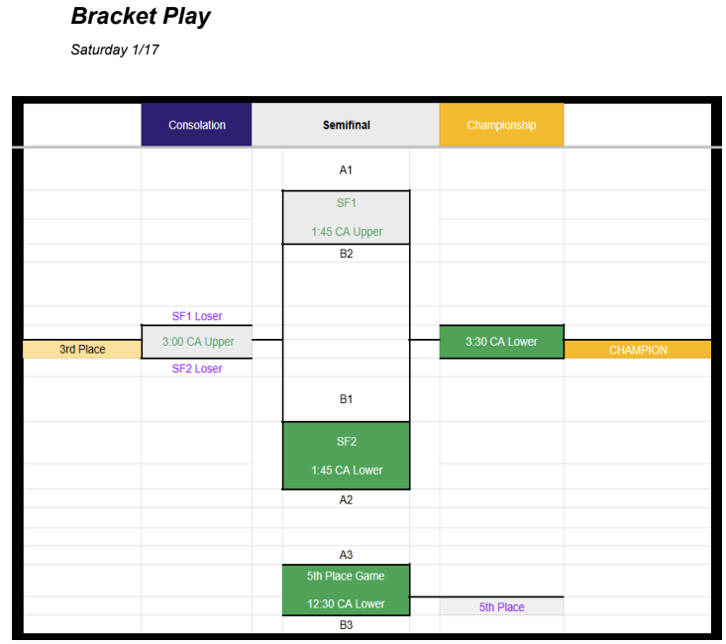726x644 pixels.
Task: Click the SF2 Loser label
Action: 197,369
